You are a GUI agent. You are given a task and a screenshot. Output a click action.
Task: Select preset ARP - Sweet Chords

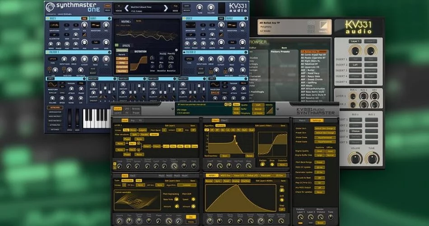coord(312,80)
